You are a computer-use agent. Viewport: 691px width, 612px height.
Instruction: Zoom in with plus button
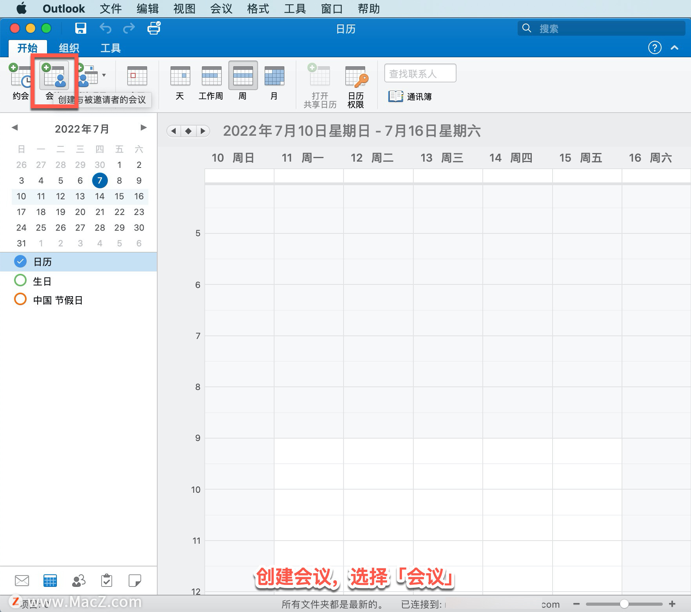pos(672,604)
